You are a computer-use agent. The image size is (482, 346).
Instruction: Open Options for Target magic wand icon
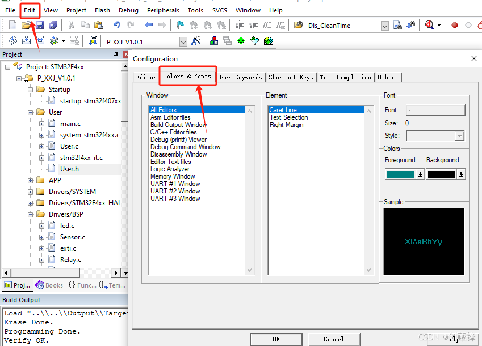196,40
